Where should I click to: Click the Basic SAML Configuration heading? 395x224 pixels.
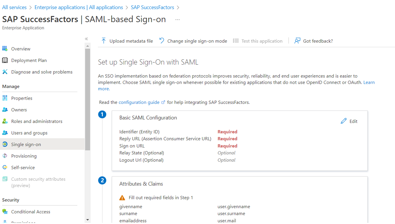(x=148, y=118)
